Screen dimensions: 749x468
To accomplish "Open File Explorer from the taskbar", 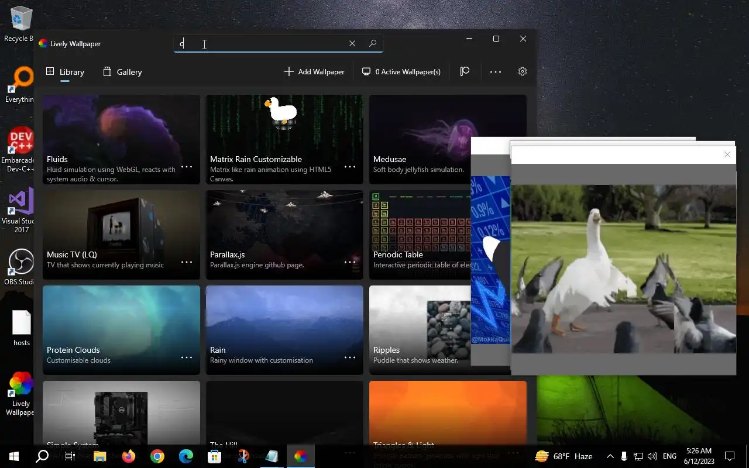I will coord(100,456).
